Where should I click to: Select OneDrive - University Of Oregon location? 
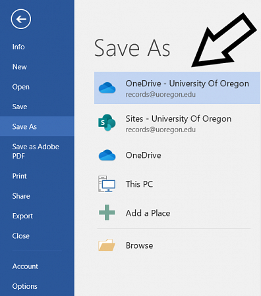point(177,87)
